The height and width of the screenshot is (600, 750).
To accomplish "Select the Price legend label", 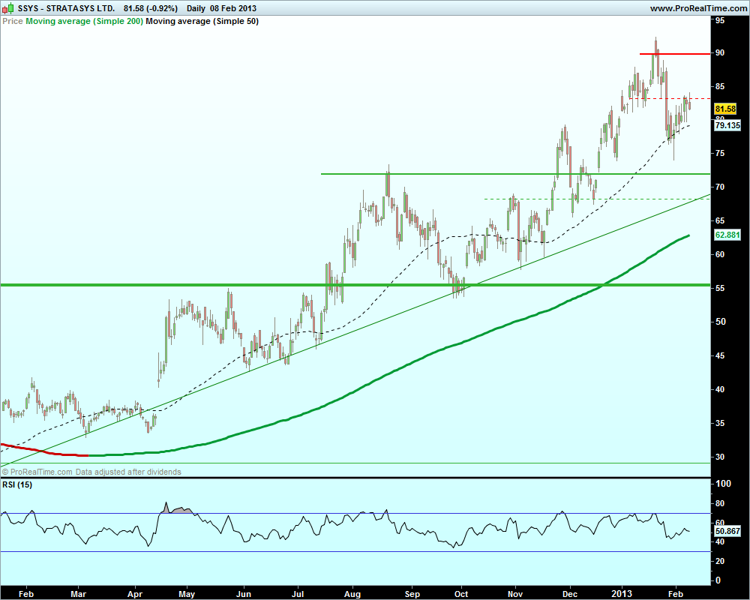I will (x=13, y=21).
